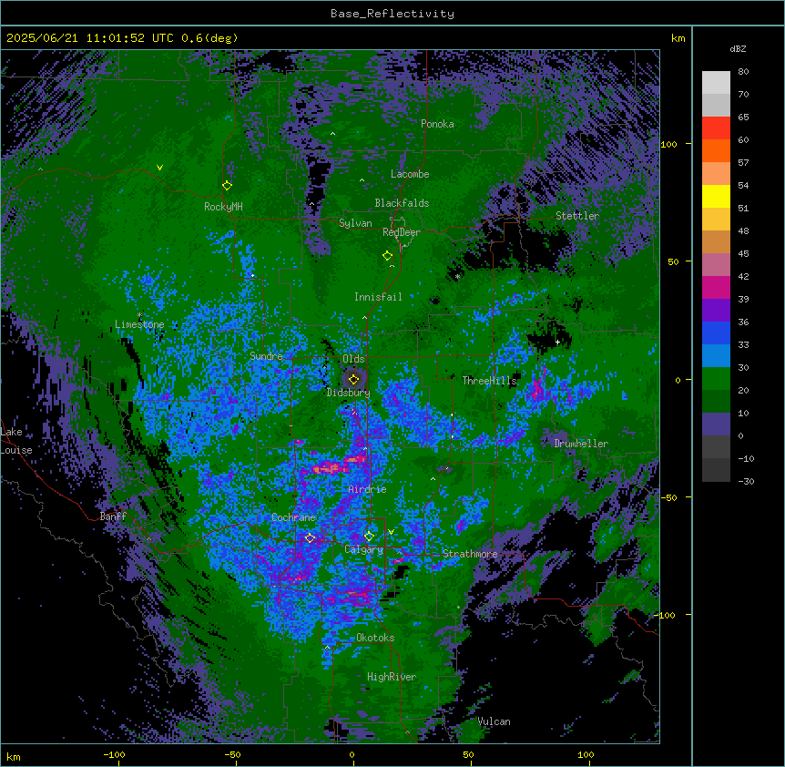Click the Okotoks label
The image size is (785, 767).
(x=375, y=638)
